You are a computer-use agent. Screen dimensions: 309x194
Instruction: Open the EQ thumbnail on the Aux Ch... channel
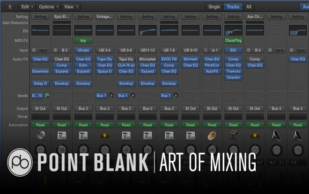pos(255,30)
